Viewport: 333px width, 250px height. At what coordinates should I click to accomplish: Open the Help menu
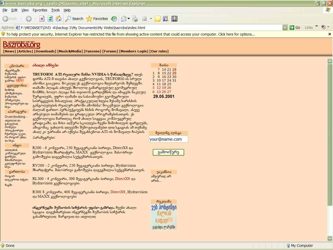pos(67,10)
